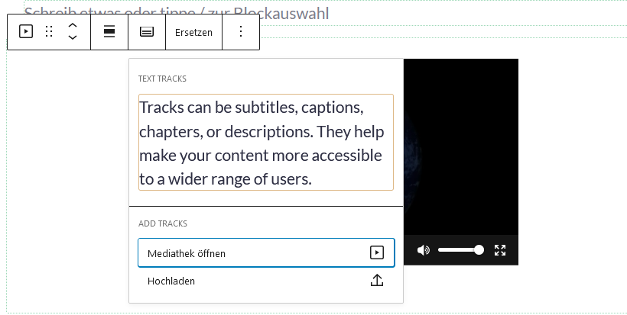
Task: Toggle the text tracks toolbar button
Action: [x=147, y=32]
